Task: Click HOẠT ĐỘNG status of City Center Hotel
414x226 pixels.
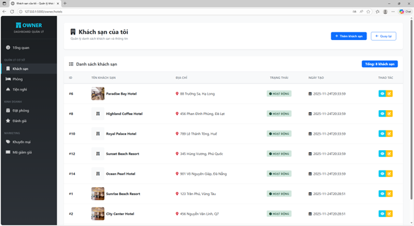Action: (x=279, y=214)
